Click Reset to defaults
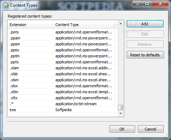The width and height of the screenshot is (171, 140). tap(145, 55)
